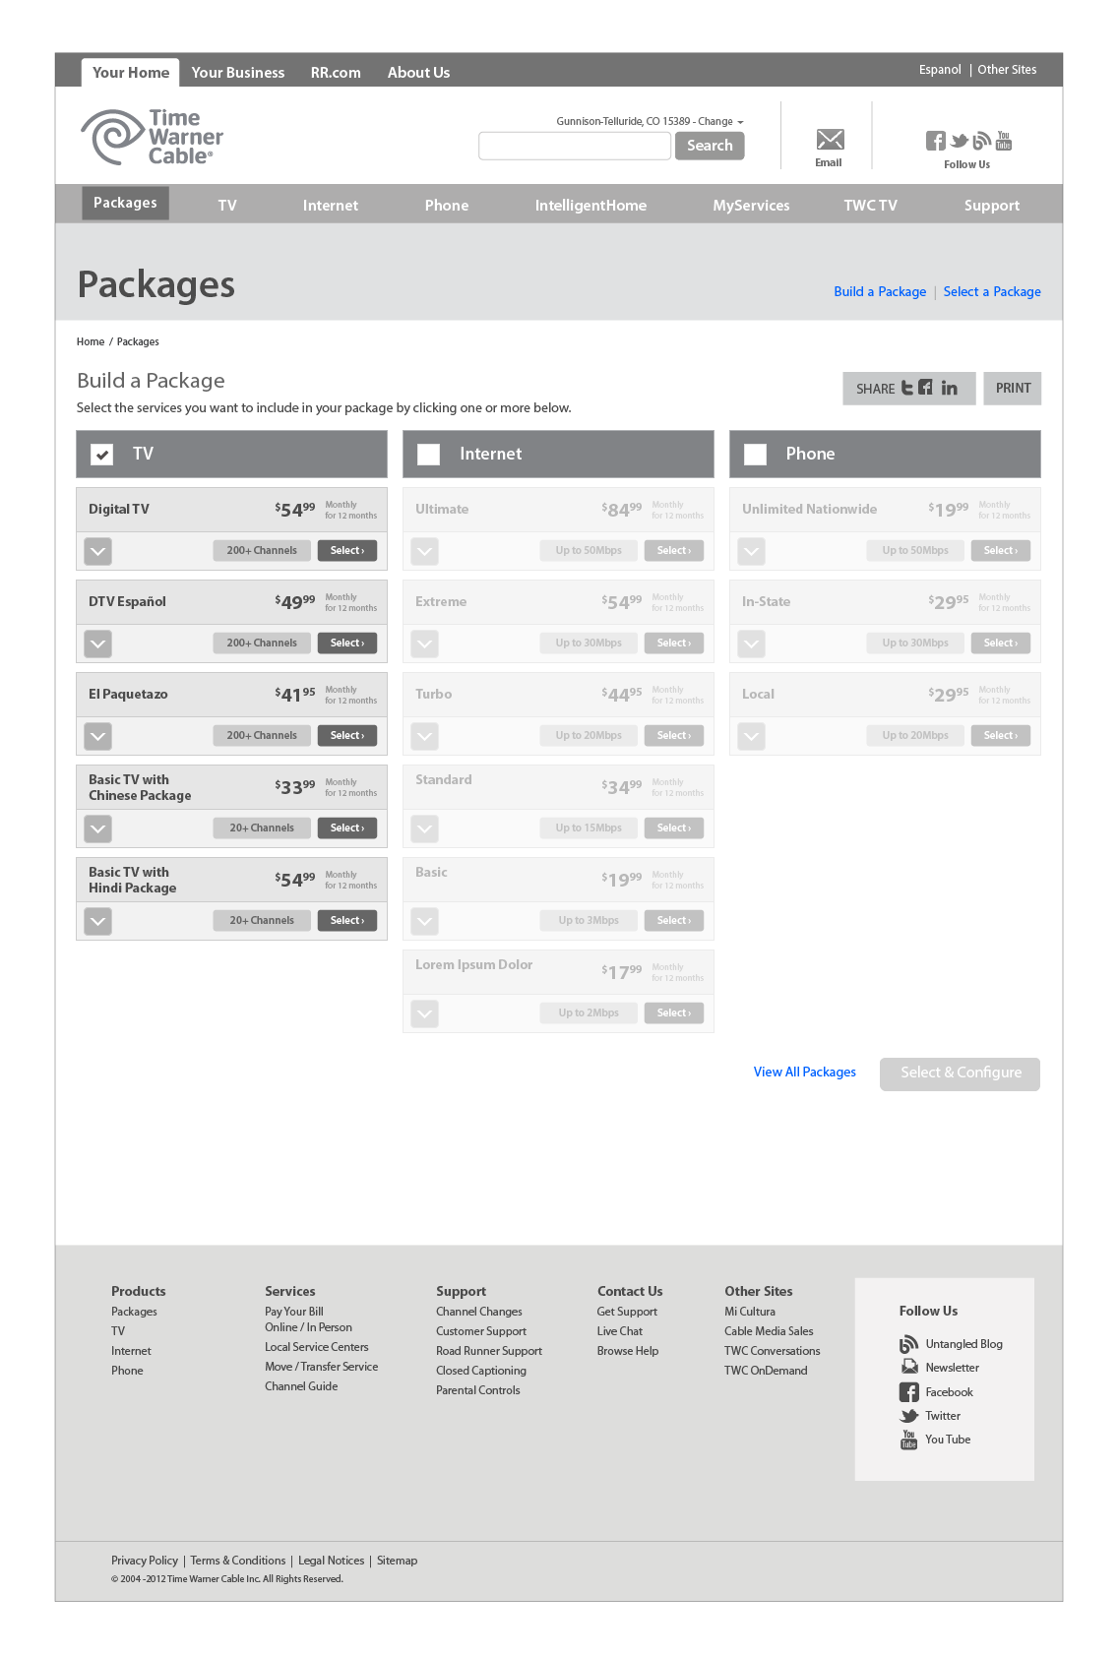Open Untangled Blog icon in footer
Viewport: 1118px width, 1655px height.
[908, 1344]
